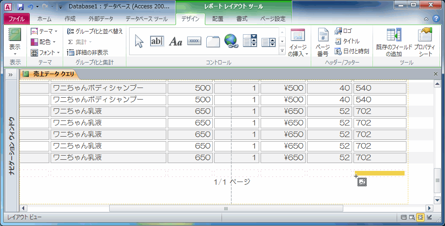This screenshot has height=226, width=445.
Task: Insert a ロゴ into the report
Action: [x=343, y=31]
